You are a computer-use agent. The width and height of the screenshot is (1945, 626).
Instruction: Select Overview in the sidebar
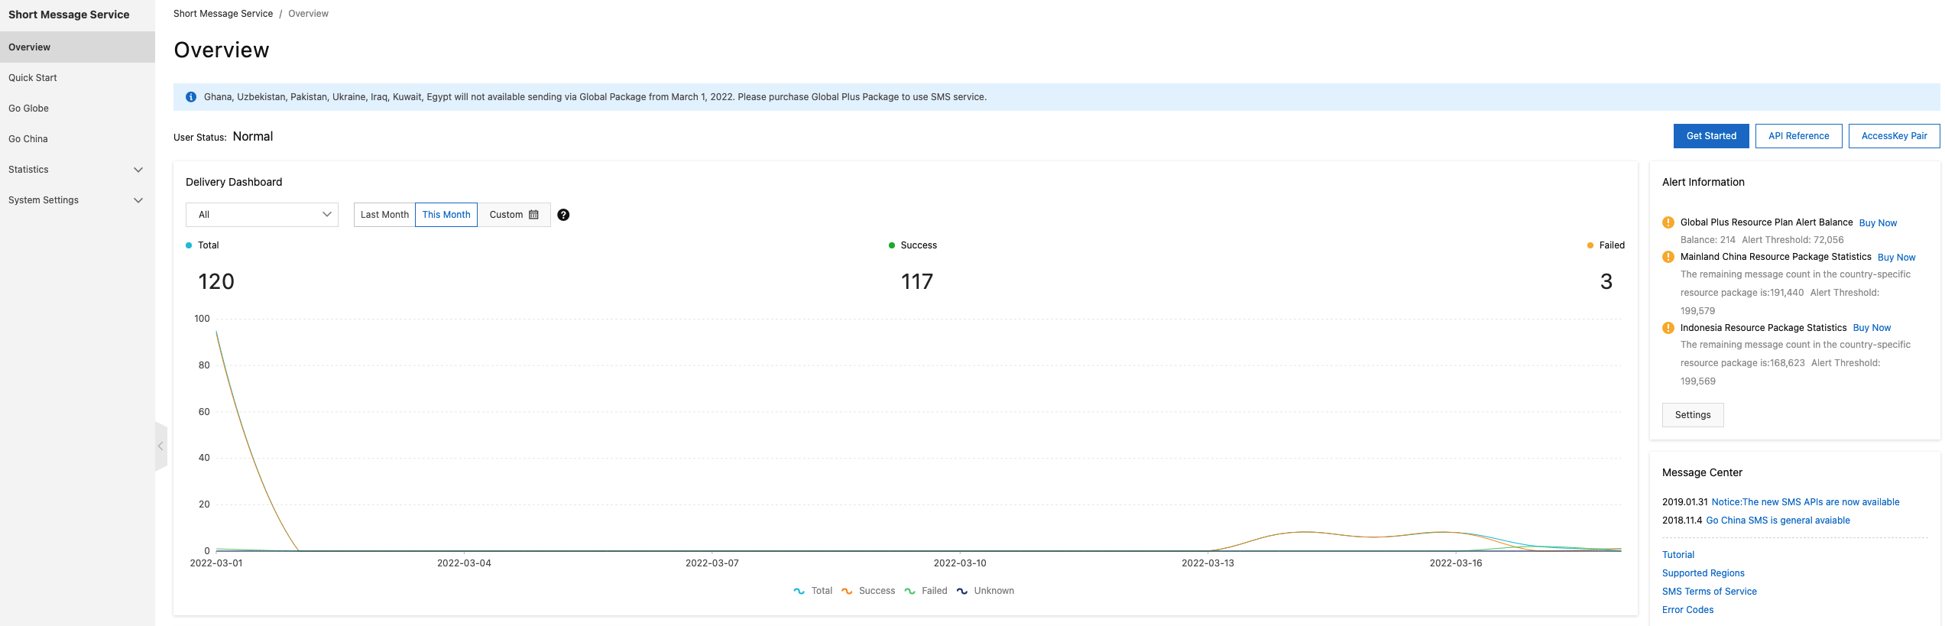(77, 47)
